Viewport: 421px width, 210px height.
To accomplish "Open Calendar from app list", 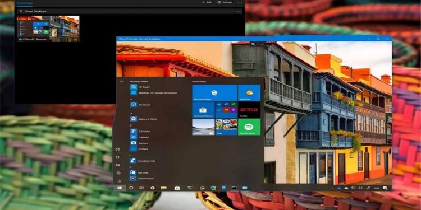I will 140,137.
